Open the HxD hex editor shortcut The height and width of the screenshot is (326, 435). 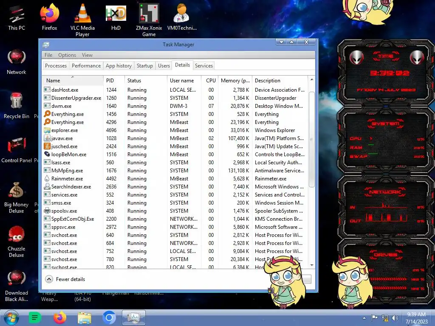[x=116, y=18]
